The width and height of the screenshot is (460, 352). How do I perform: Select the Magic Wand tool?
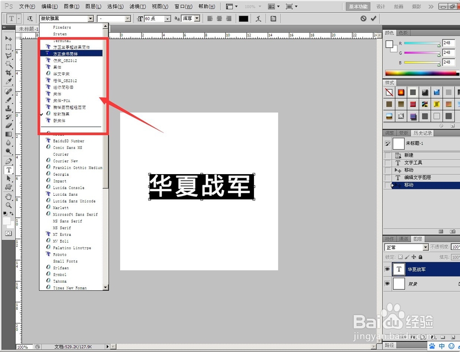tap(8, 64)
